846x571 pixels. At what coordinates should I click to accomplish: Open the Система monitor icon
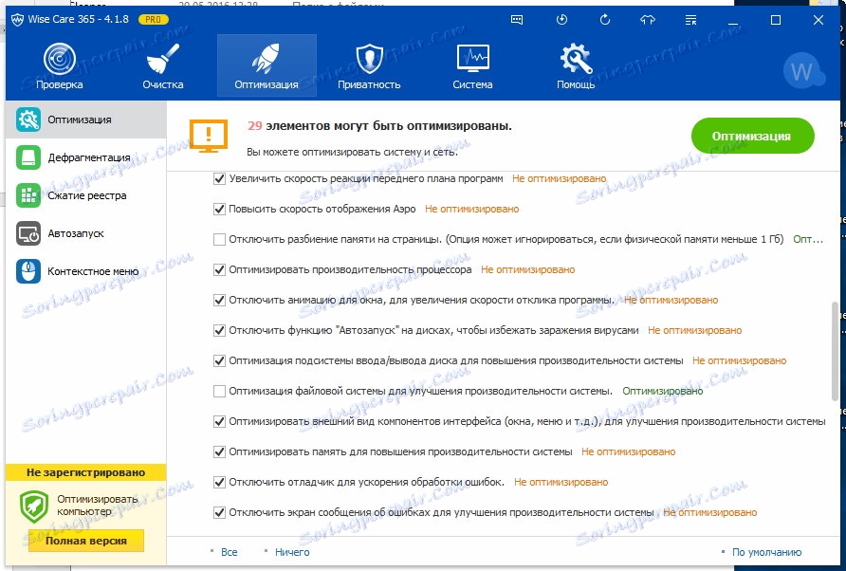click(472, 59)
